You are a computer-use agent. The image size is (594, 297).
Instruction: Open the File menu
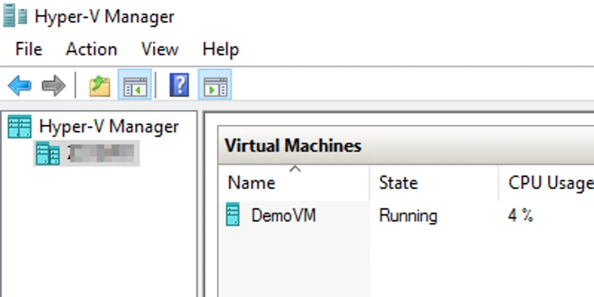click(x=29, y=49)
